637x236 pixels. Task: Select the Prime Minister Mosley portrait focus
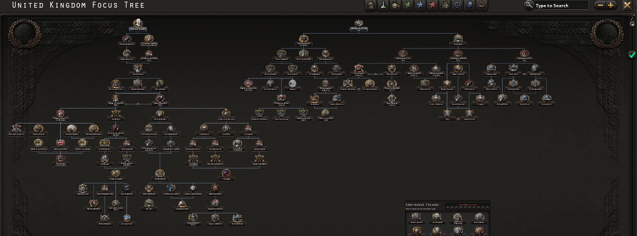click(138, 25)
